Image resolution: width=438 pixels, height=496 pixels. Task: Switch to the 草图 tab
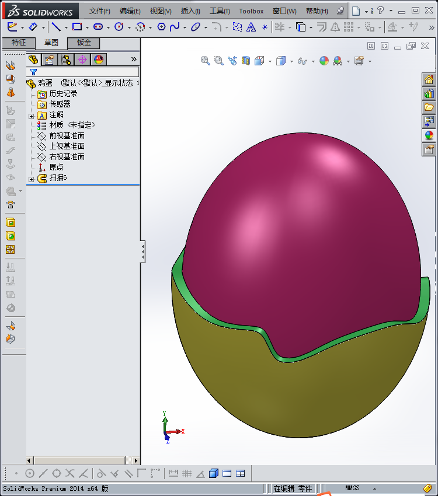tap(51, 43)
